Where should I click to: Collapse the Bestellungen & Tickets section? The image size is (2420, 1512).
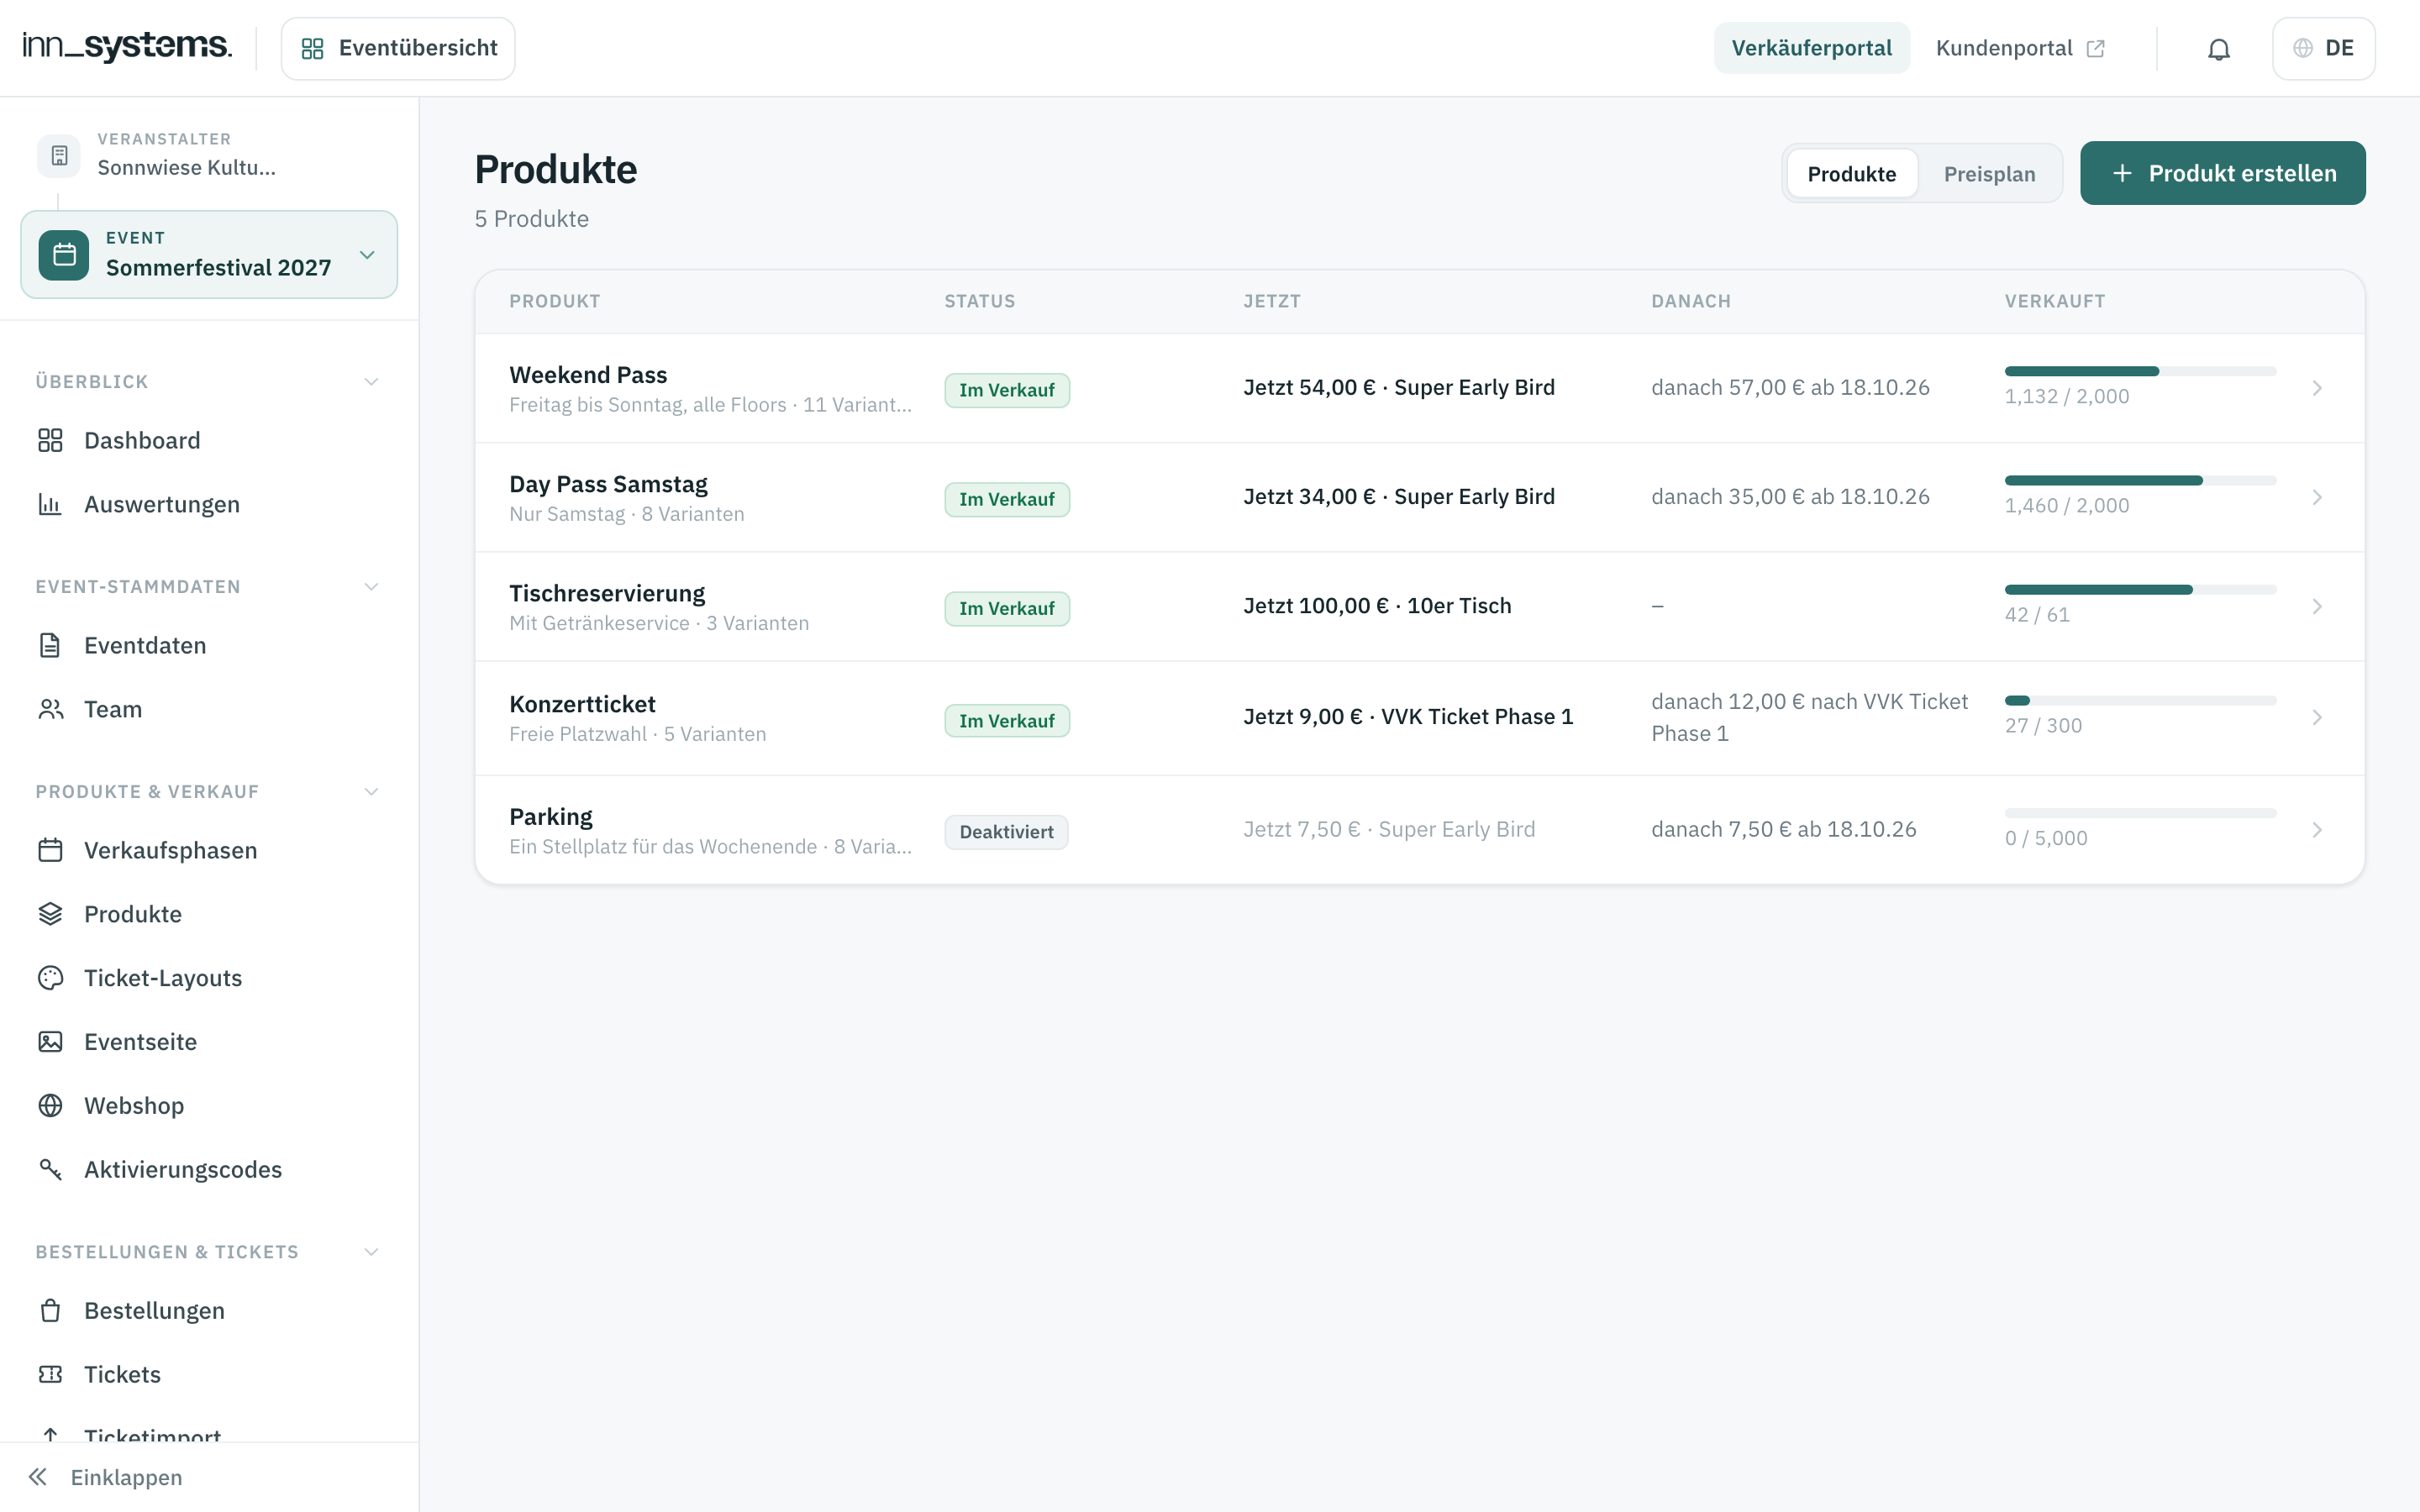[x=371, y=1252]
